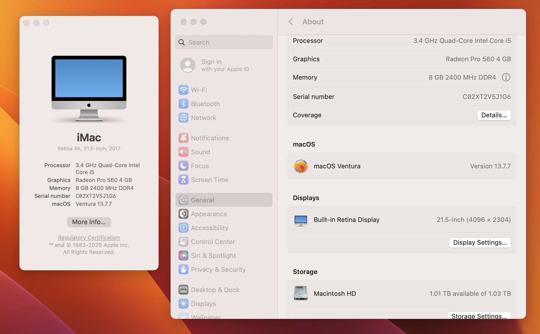The image size is (540, 334).
Task: Open the Bluetooth icon in sidebar
Action: [x=183, y=104]
